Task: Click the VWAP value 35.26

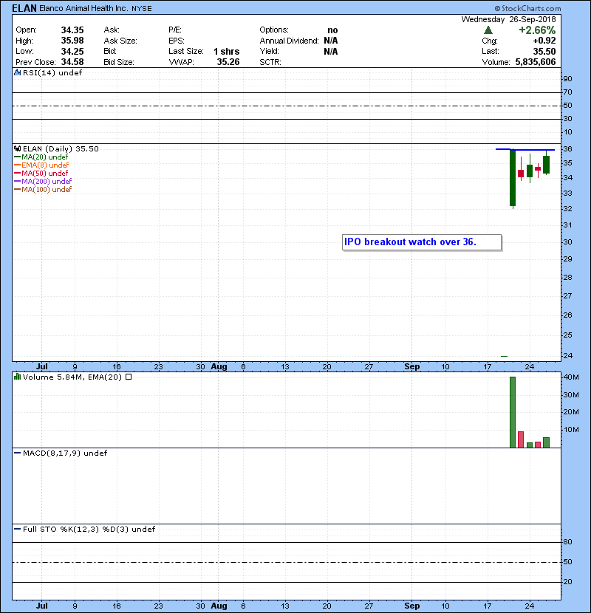Action: [228, 62]
